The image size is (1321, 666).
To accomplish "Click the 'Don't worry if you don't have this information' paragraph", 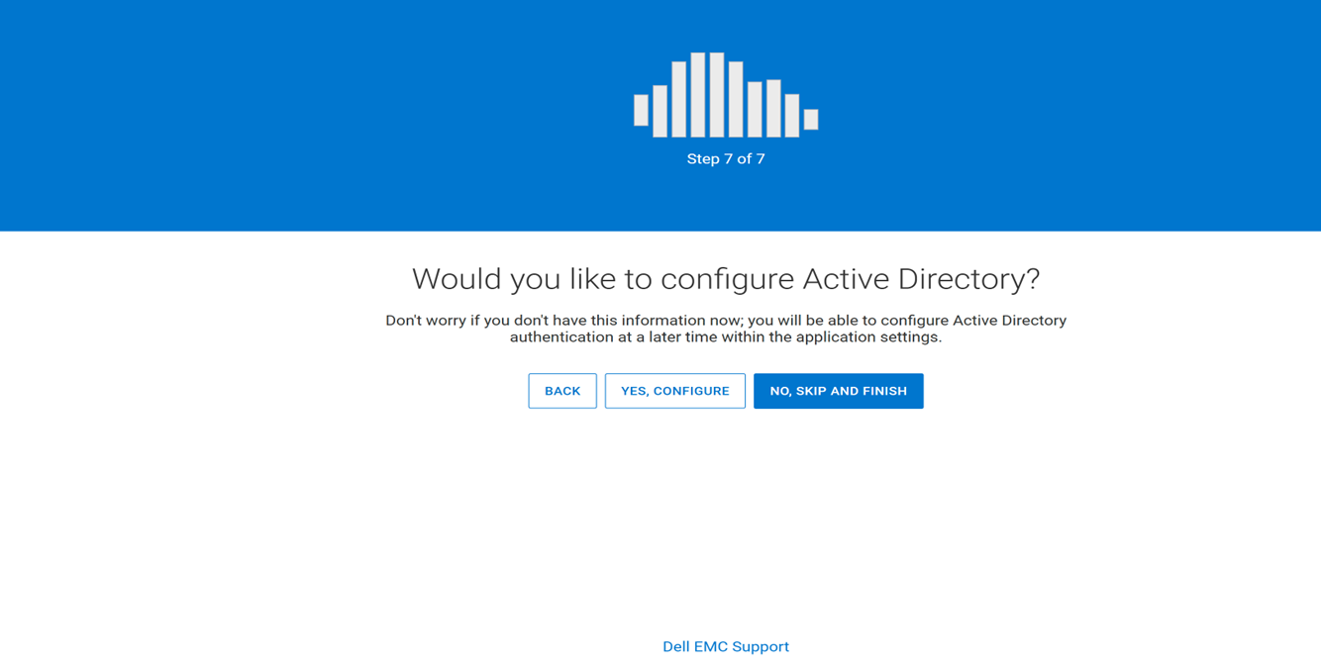I will pos(726,329).
